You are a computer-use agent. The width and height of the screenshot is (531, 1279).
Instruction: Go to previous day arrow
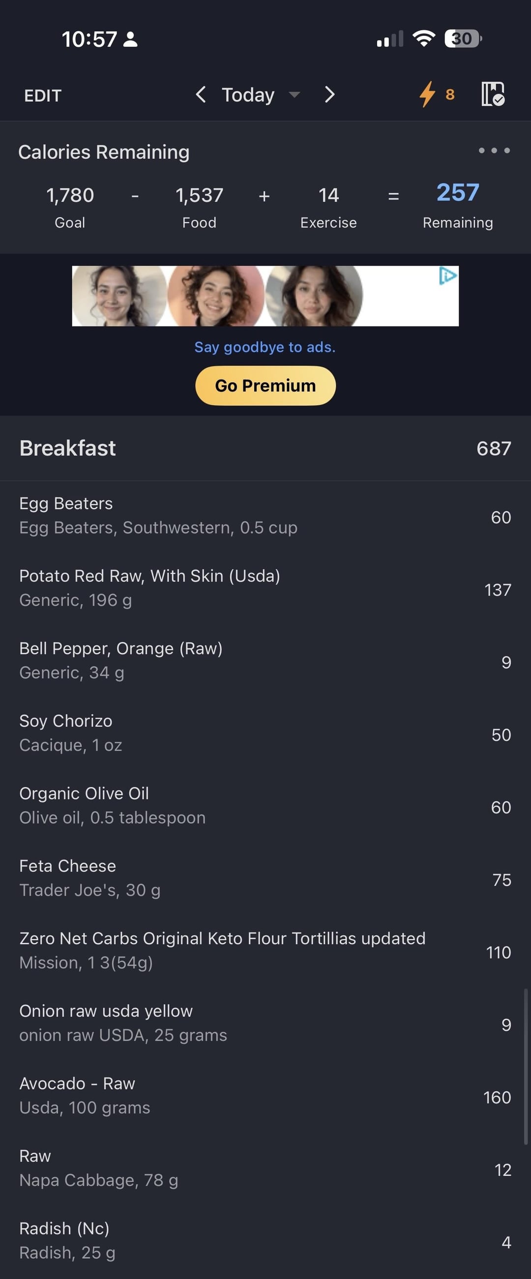coord(201,94)
